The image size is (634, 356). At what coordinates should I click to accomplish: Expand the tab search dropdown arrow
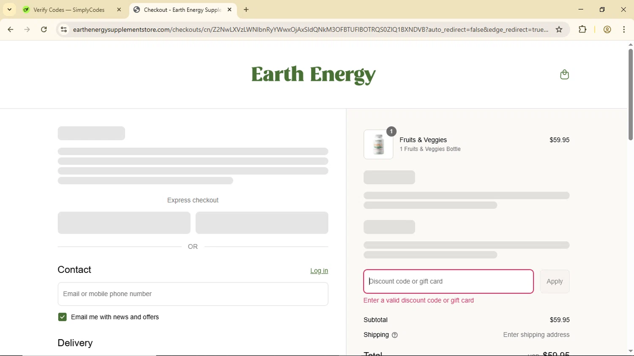9,10
